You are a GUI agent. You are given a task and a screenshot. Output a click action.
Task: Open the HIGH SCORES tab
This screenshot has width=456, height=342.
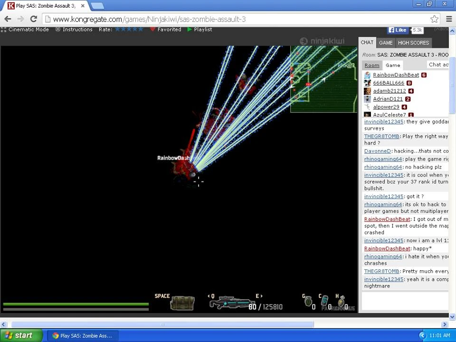pos(413,43)
